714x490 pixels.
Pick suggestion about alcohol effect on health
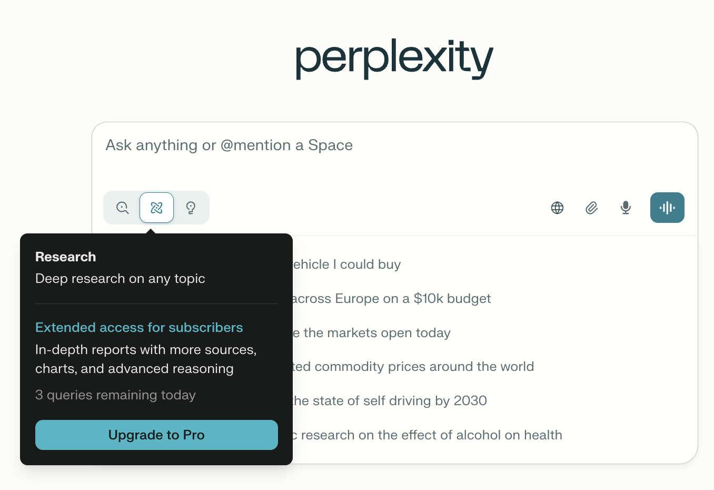pyautogui.click(x=428, y=435)
